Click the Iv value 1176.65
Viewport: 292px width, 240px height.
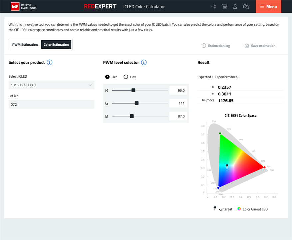[x=226, y=101]
